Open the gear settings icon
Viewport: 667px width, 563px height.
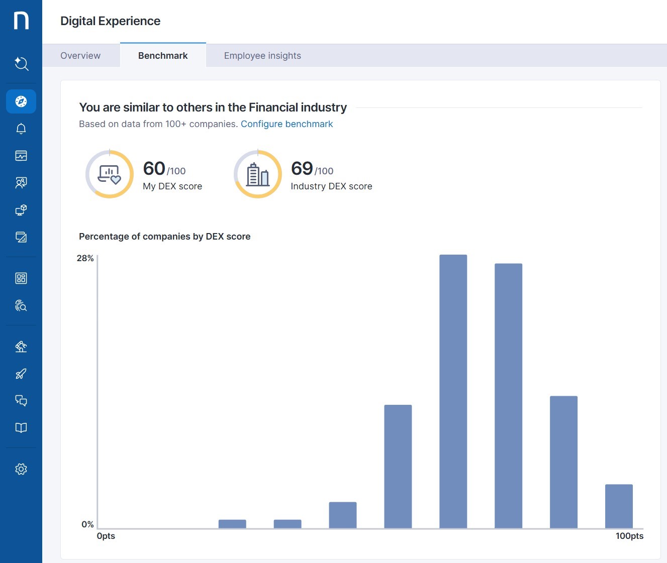(21, 469)
